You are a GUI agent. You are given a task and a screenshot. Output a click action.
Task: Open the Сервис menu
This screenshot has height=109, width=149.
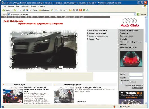tap(33, 6)
